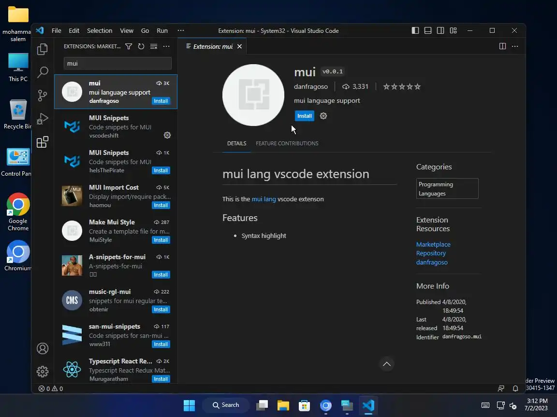Image resolution: width=557 pixels, height=417 pixels.
Task: Open Extensions panel more actions menu
Action: (x=166, y=46)
